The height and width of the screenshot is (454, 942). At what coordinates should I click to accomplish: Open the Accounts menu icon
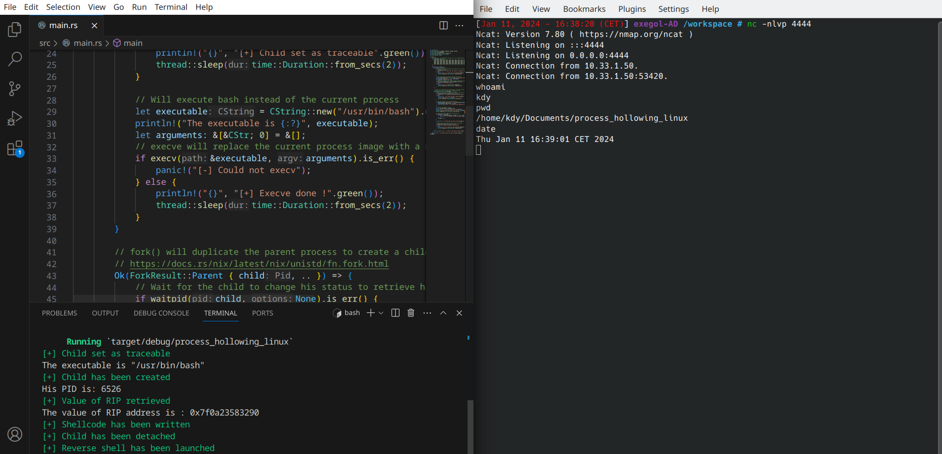click(x=15, y=434)
